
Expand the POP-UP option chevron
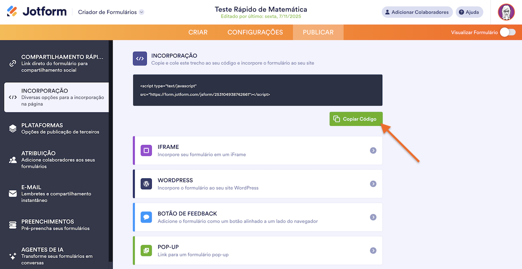373,251
